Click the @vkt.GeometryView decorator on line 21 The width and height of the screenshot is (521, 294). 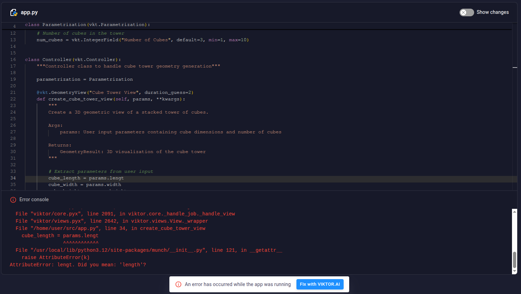61,92
